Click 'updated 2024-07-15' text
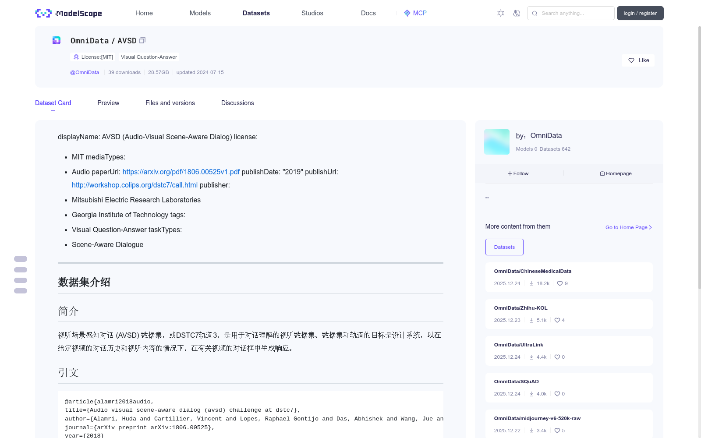701x438 pixels. (200, 72)
